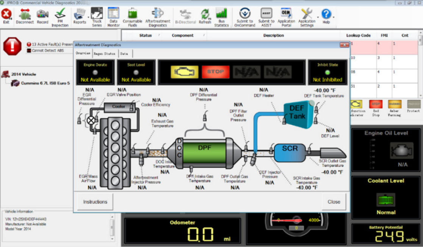Open Application Settings
Image resolution: width=423 pixels, height=247 pixels.
click(x=307, y=17)
